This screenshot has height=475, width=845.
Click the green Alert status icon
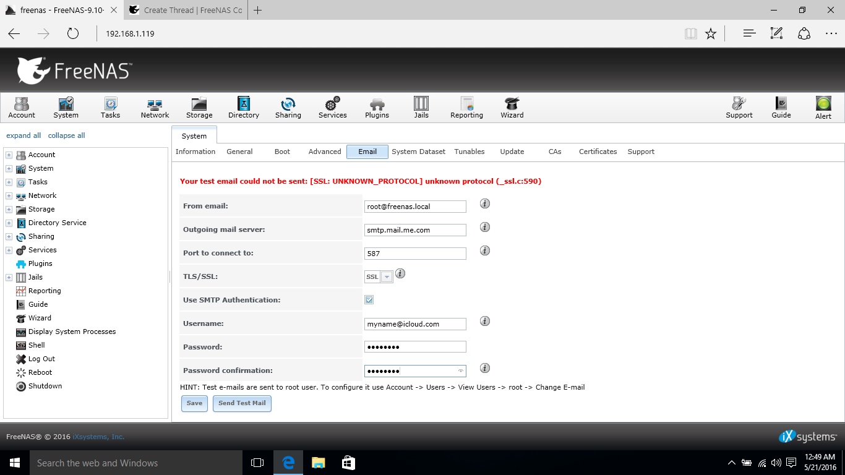pos(823,107)
